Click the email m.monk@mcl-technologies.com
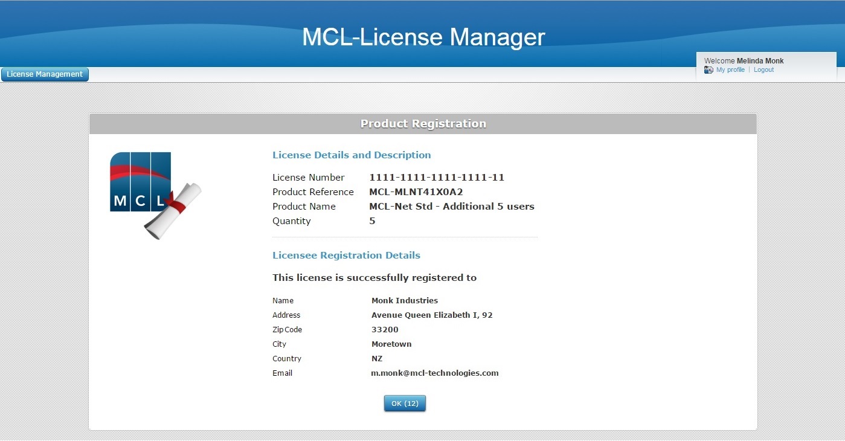 coord(435,373)
